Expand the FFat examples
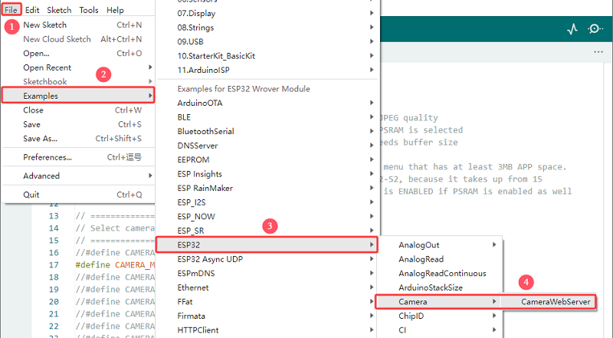Viewport: 613px width, 338px height. click(267, 301)
